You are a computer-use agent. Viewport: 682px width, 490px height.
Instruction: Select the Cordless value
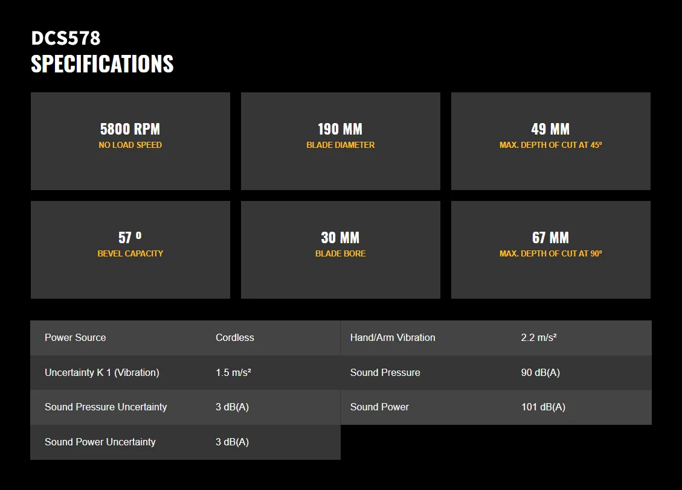point(235,337)
